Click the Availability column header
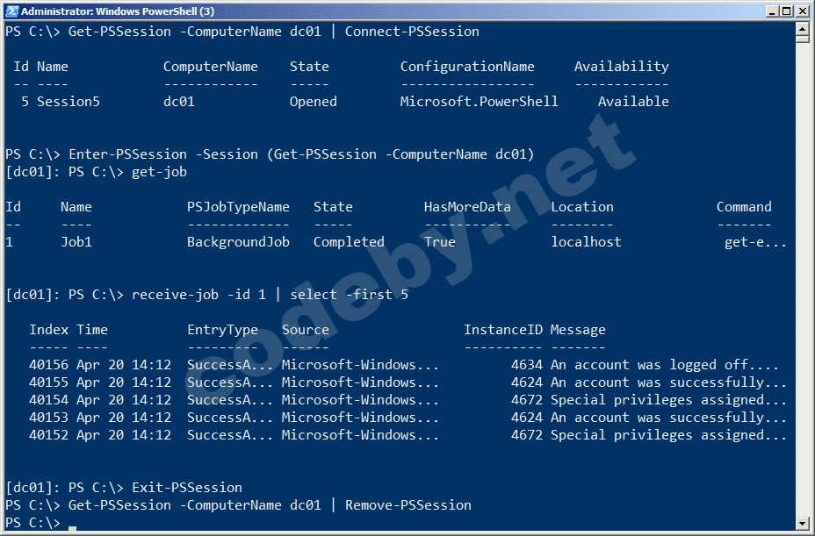 pos(621,67)
